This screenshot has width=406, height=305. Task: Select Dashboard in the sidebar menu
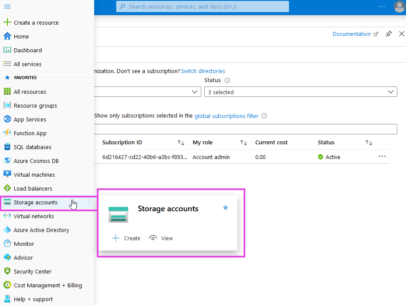pos(28,50)
